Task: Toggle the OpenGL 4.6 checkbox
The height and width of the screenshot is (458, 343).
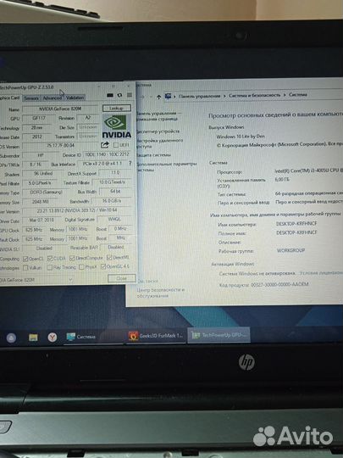Action: pyautogui.click(x=103, y=266)
